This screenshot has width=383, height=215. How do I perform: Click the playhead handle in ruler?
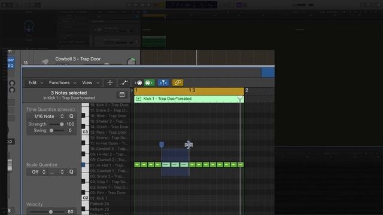(240, 98)
